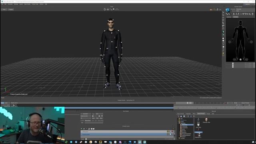
Task: Select Devices in the asset tree
Action: (184, 131)
